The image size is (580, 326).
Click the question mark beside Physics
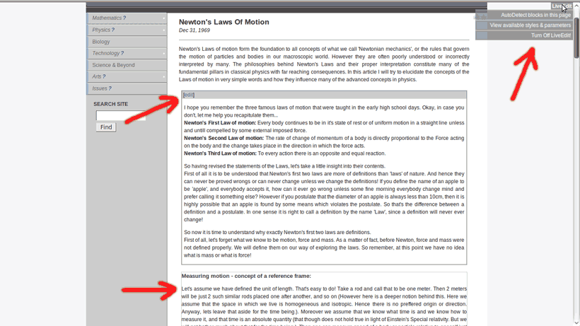(113, 30)
